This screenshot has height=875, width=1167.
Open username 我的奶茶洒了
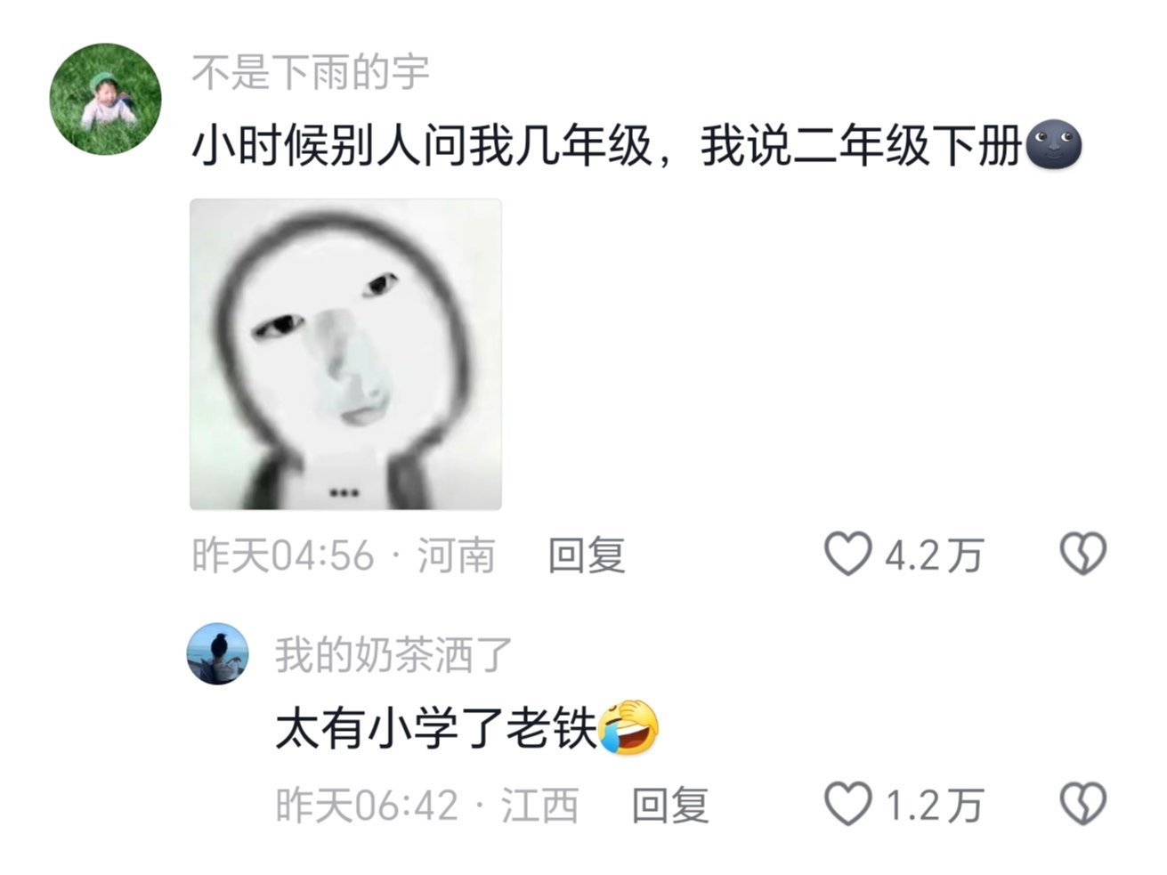coord(394,655)
